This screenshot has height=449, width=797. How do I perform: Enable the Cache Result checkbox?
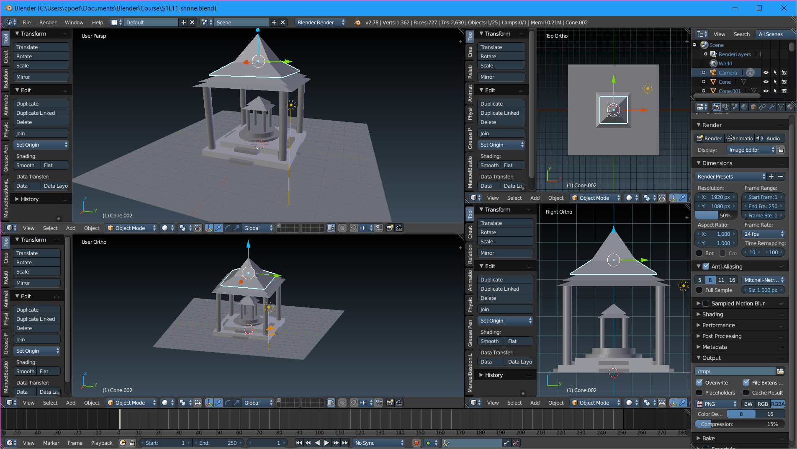(746, 392)
